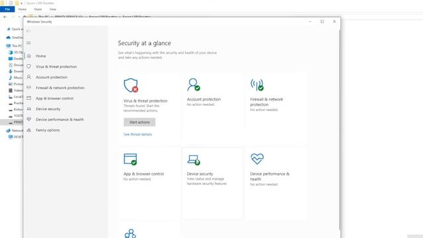423x238 pixels.
Task: Select Quick access in File Explorer tree
Action: pos(15,29)
